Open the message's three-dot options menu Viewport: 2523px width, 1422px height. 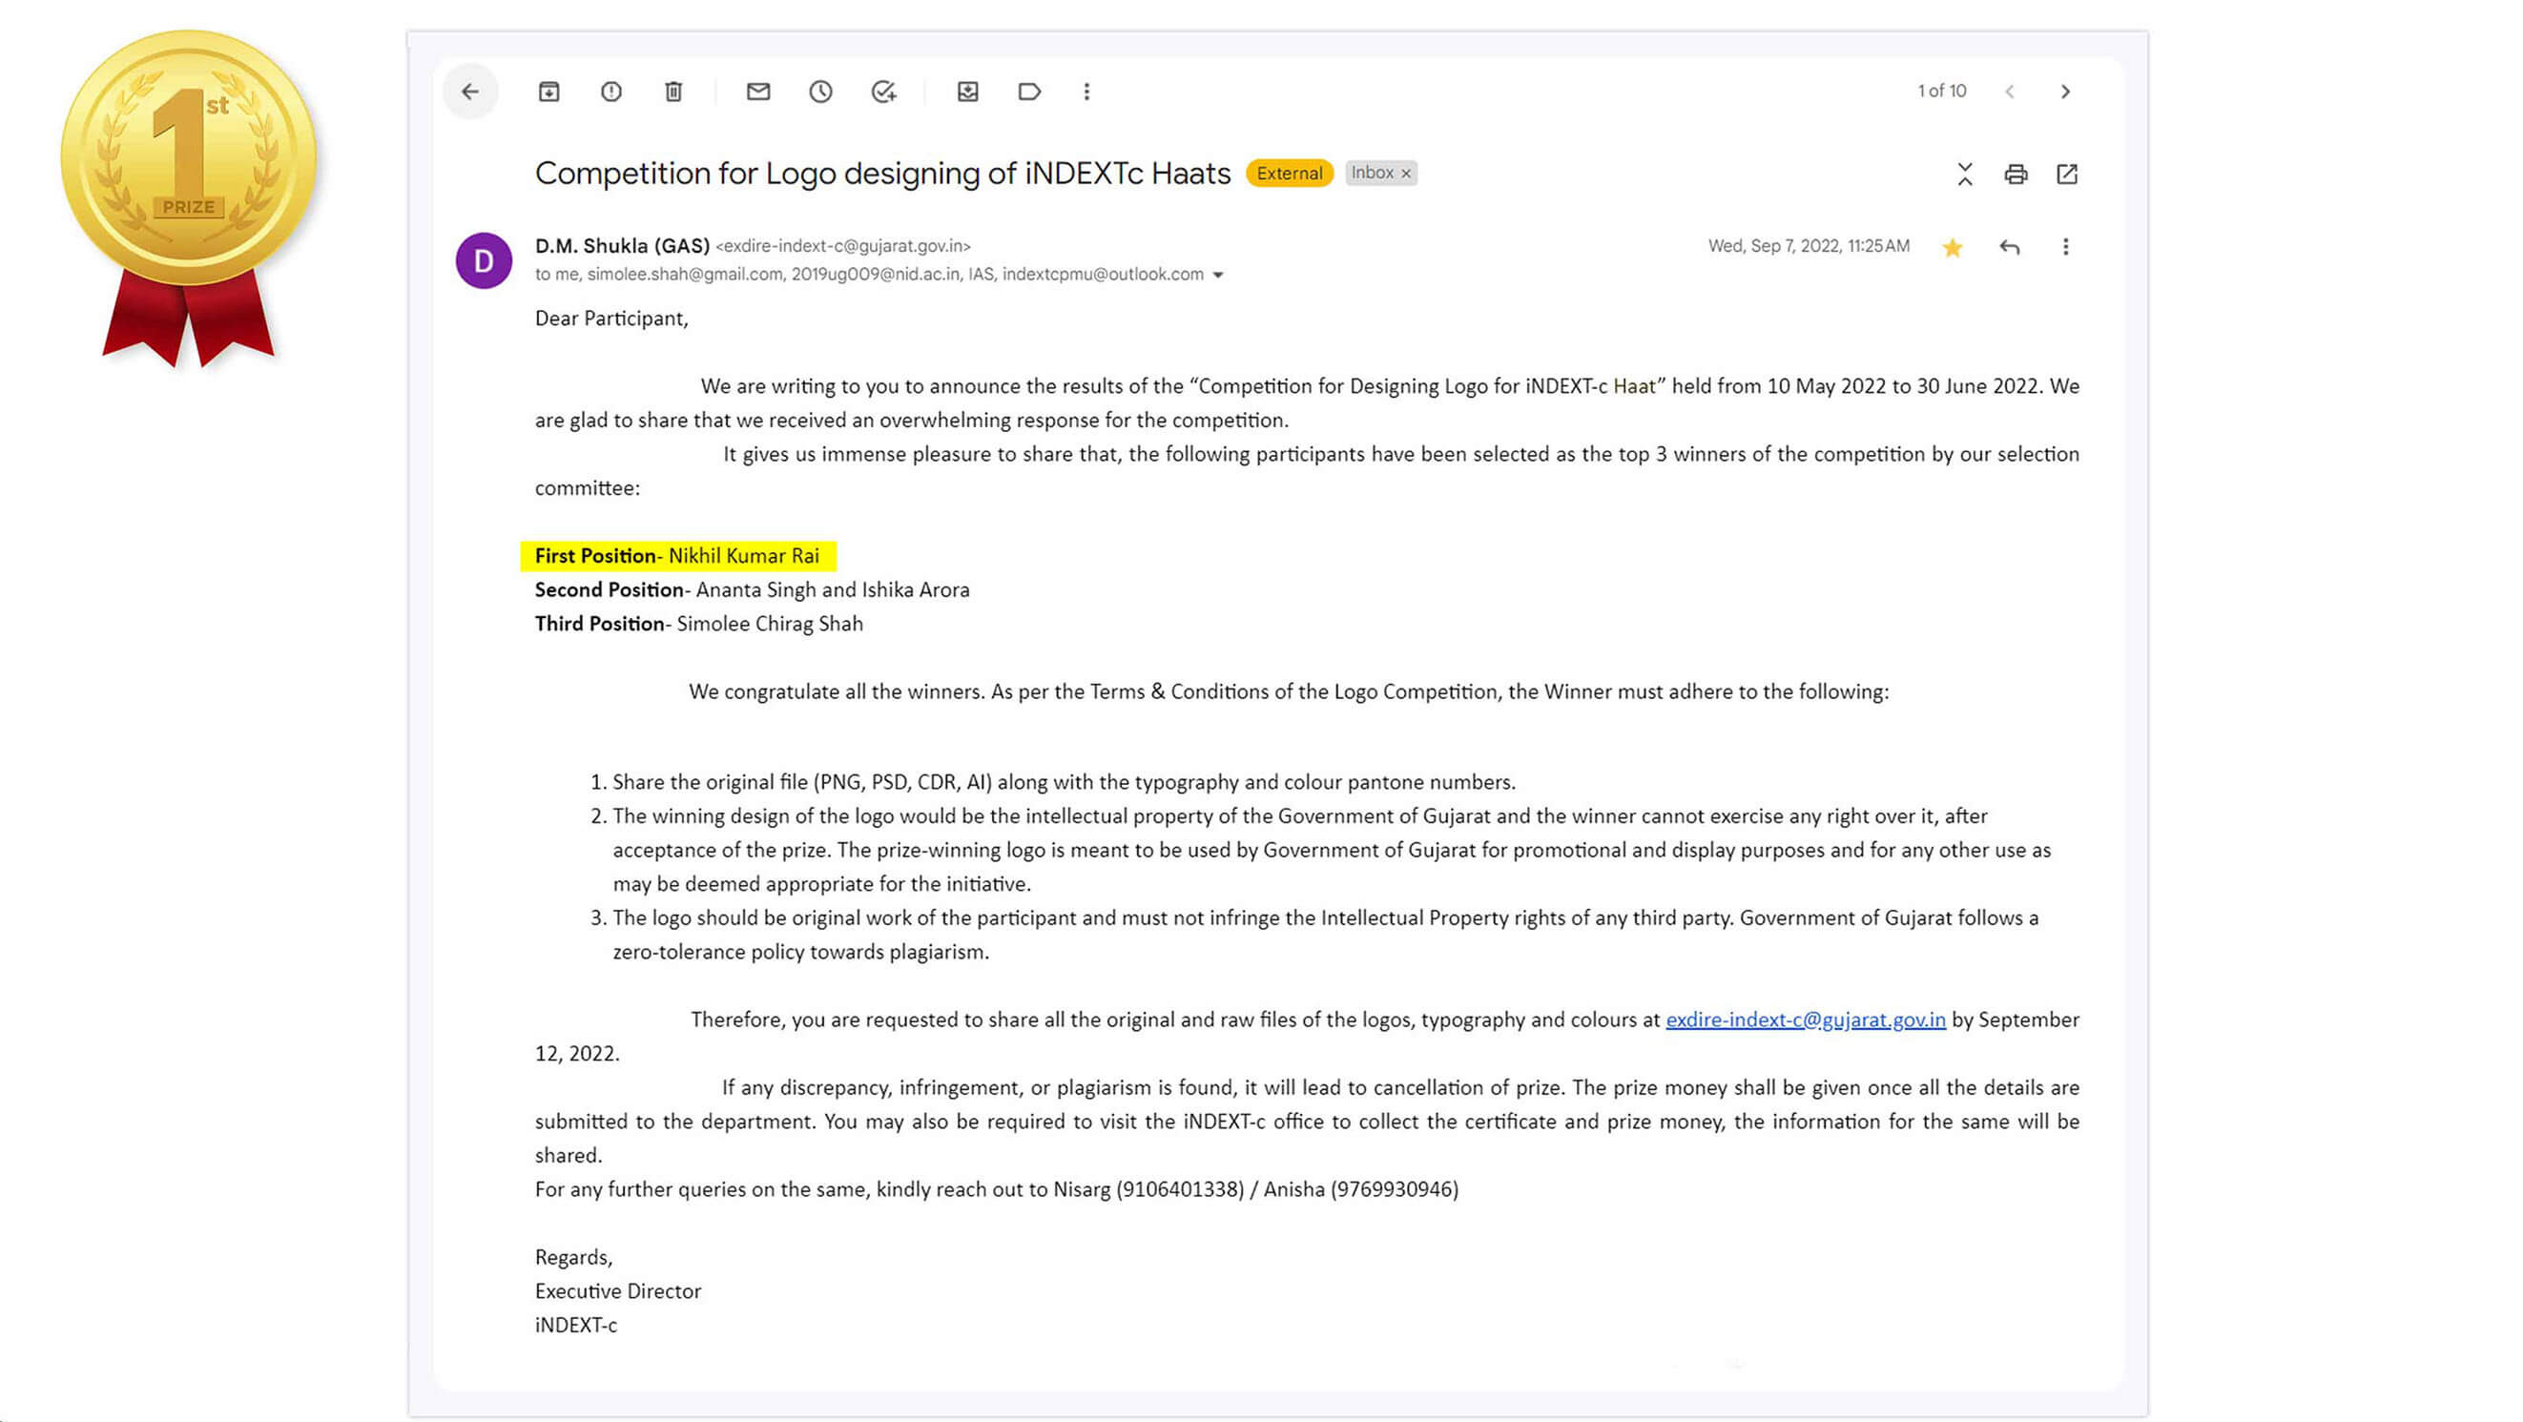2065,247
